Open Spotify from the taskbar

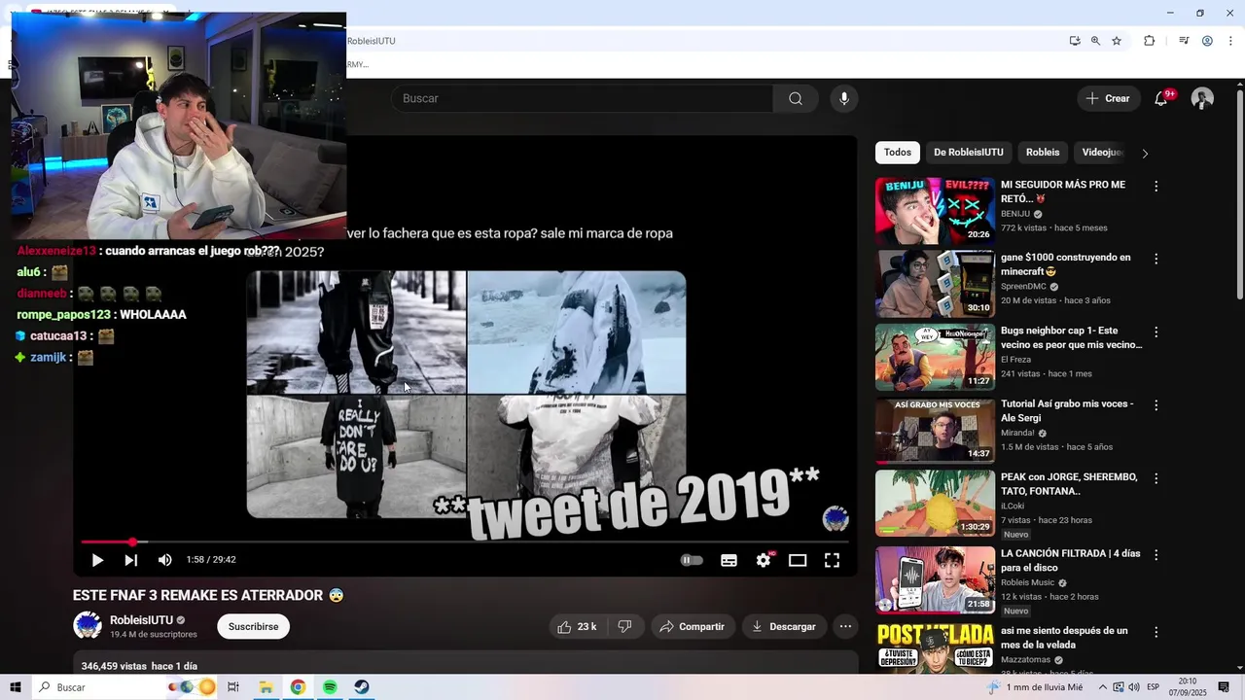pos(330,687)
